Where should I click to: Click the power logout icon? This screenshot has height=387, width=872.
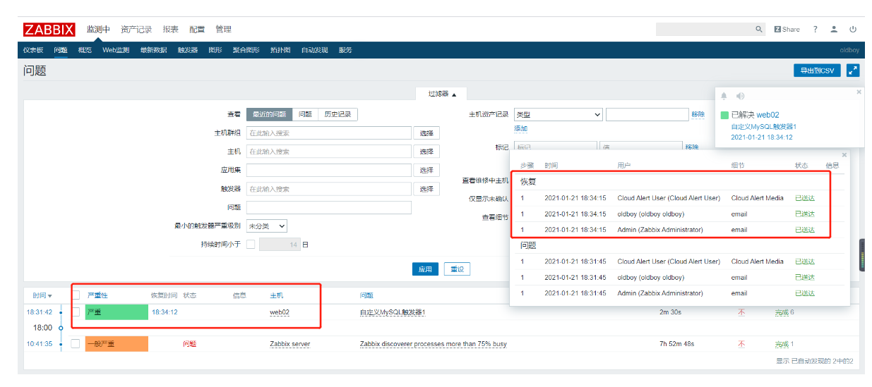[853, 30]
